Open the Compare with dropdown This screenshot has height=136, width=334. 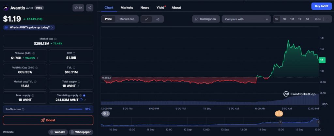(x=246, y=19)
